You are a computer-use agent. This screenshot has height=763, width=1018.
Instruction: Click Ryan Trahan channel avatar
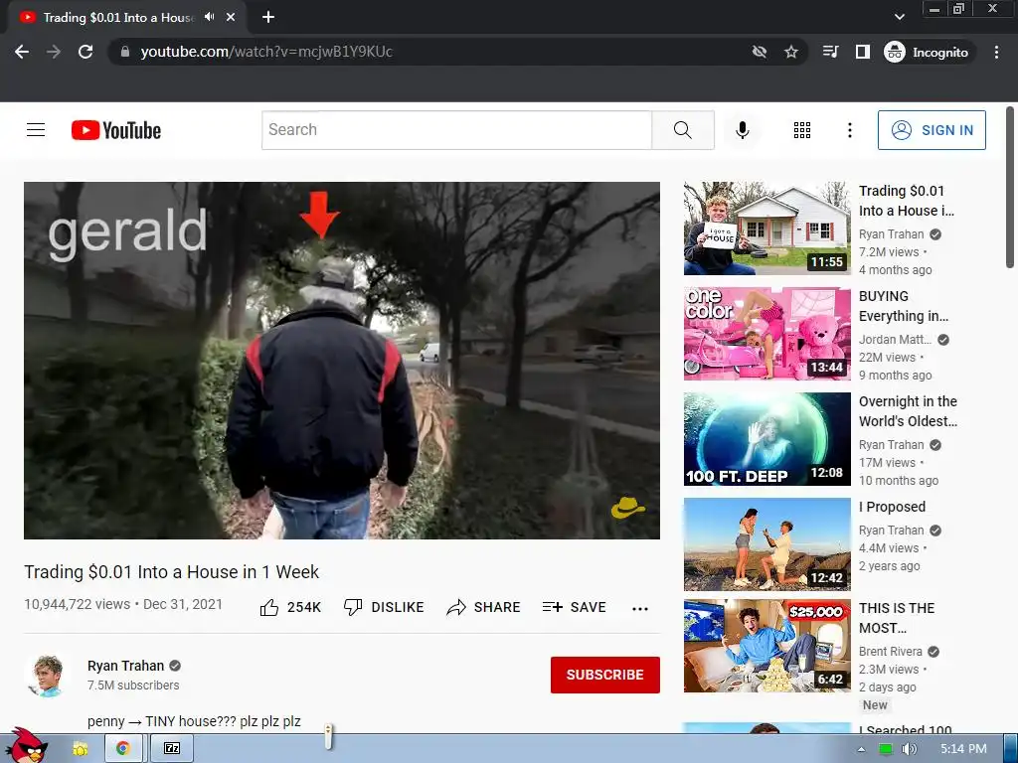(x=47, y=676)
